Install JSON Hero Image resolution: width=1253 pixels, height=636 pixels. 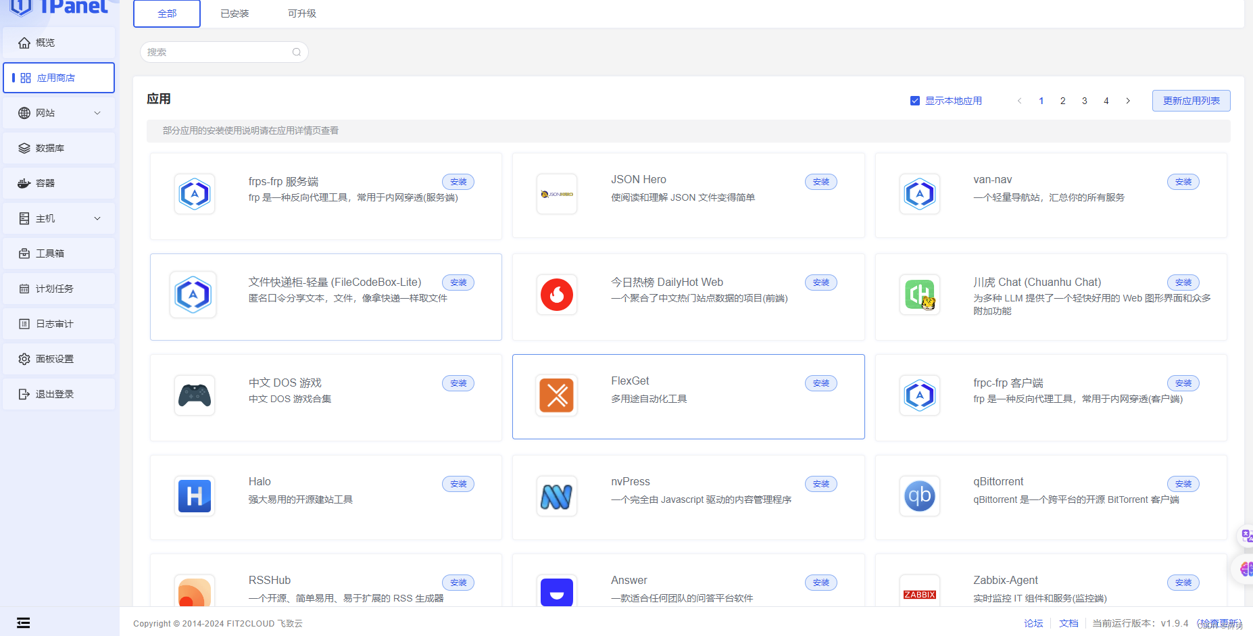(821, 182)
